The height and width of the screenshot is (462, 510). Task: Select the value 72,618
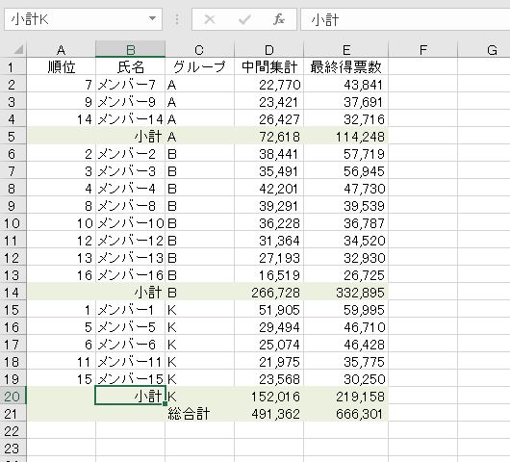pos(268,137)
